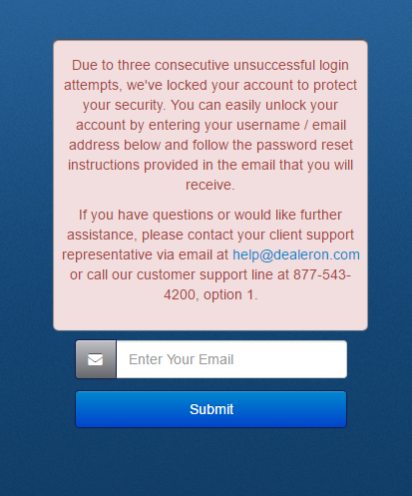Click the 'client support' words

tap(311, 235)
